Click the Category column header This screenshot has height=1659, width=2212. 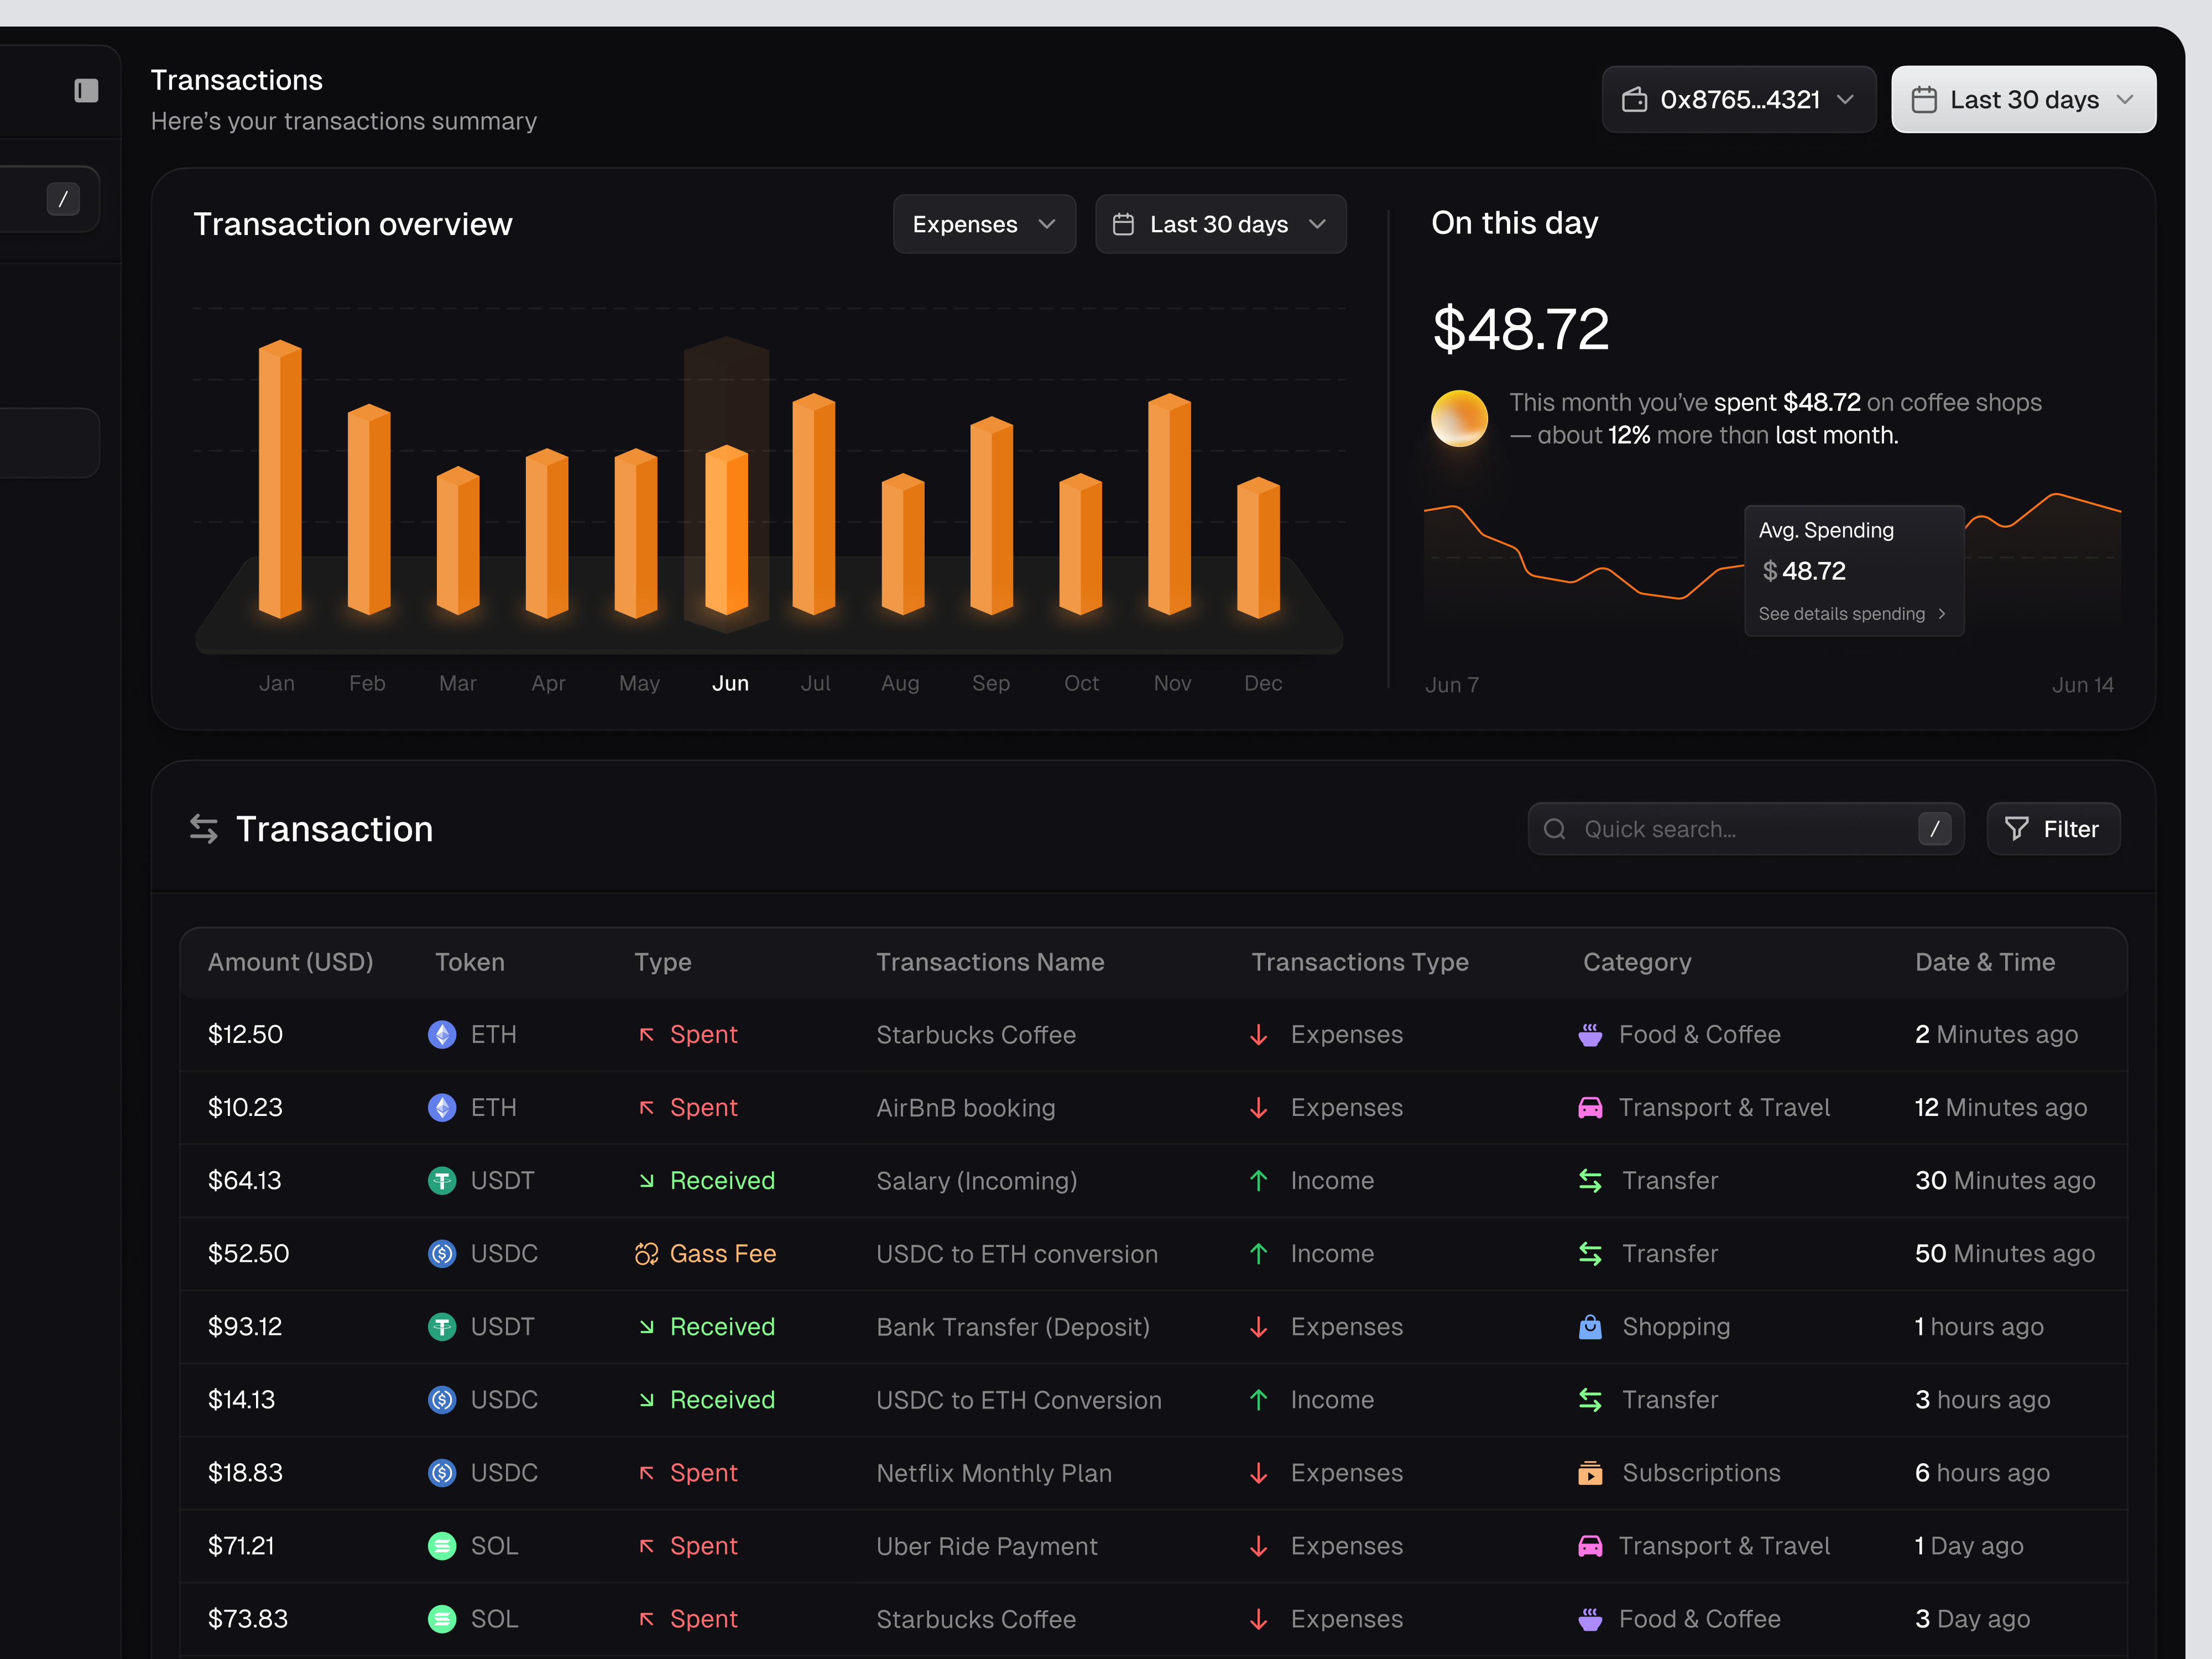tap(1637, 962)
